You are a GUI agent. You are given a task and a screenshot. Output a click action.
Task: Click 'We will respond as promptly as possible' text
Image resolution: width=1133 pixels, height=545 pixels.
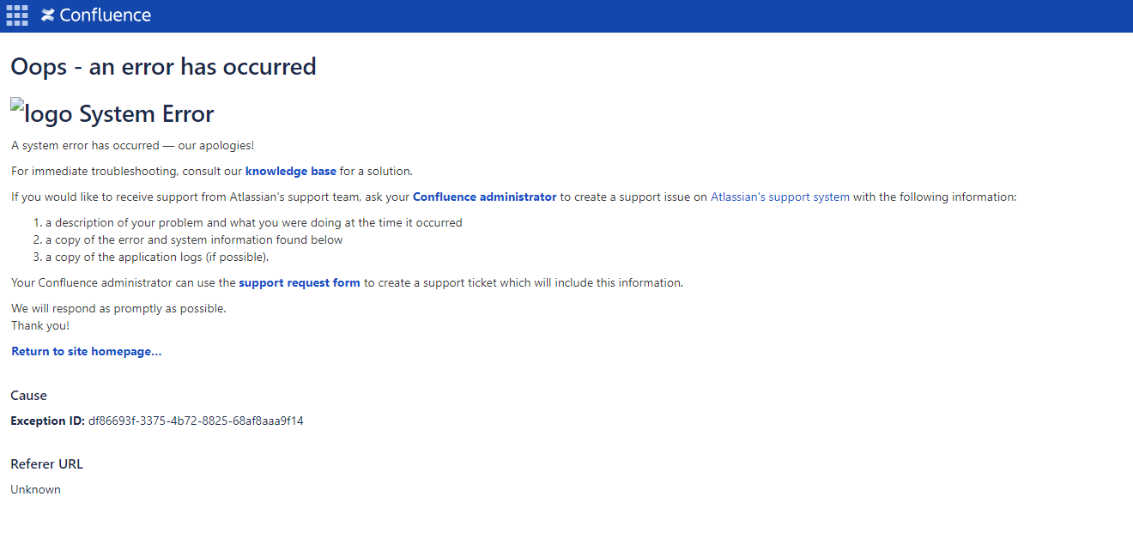pos(118,308)
